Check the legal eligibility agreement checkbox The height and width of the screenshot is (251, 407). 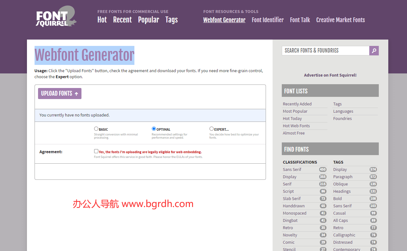pos(96,151)
